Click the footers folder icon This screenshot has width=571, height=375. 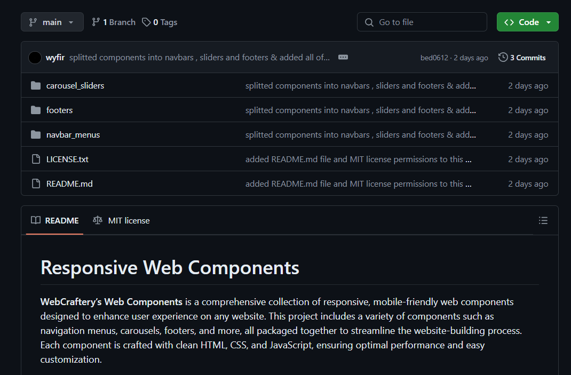(x=36, y=110)
